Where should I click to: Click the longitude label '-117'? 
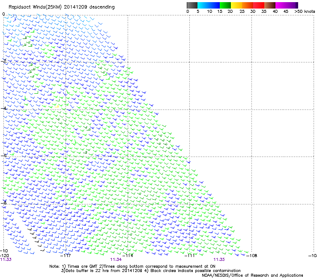click(x=66, y=255)
